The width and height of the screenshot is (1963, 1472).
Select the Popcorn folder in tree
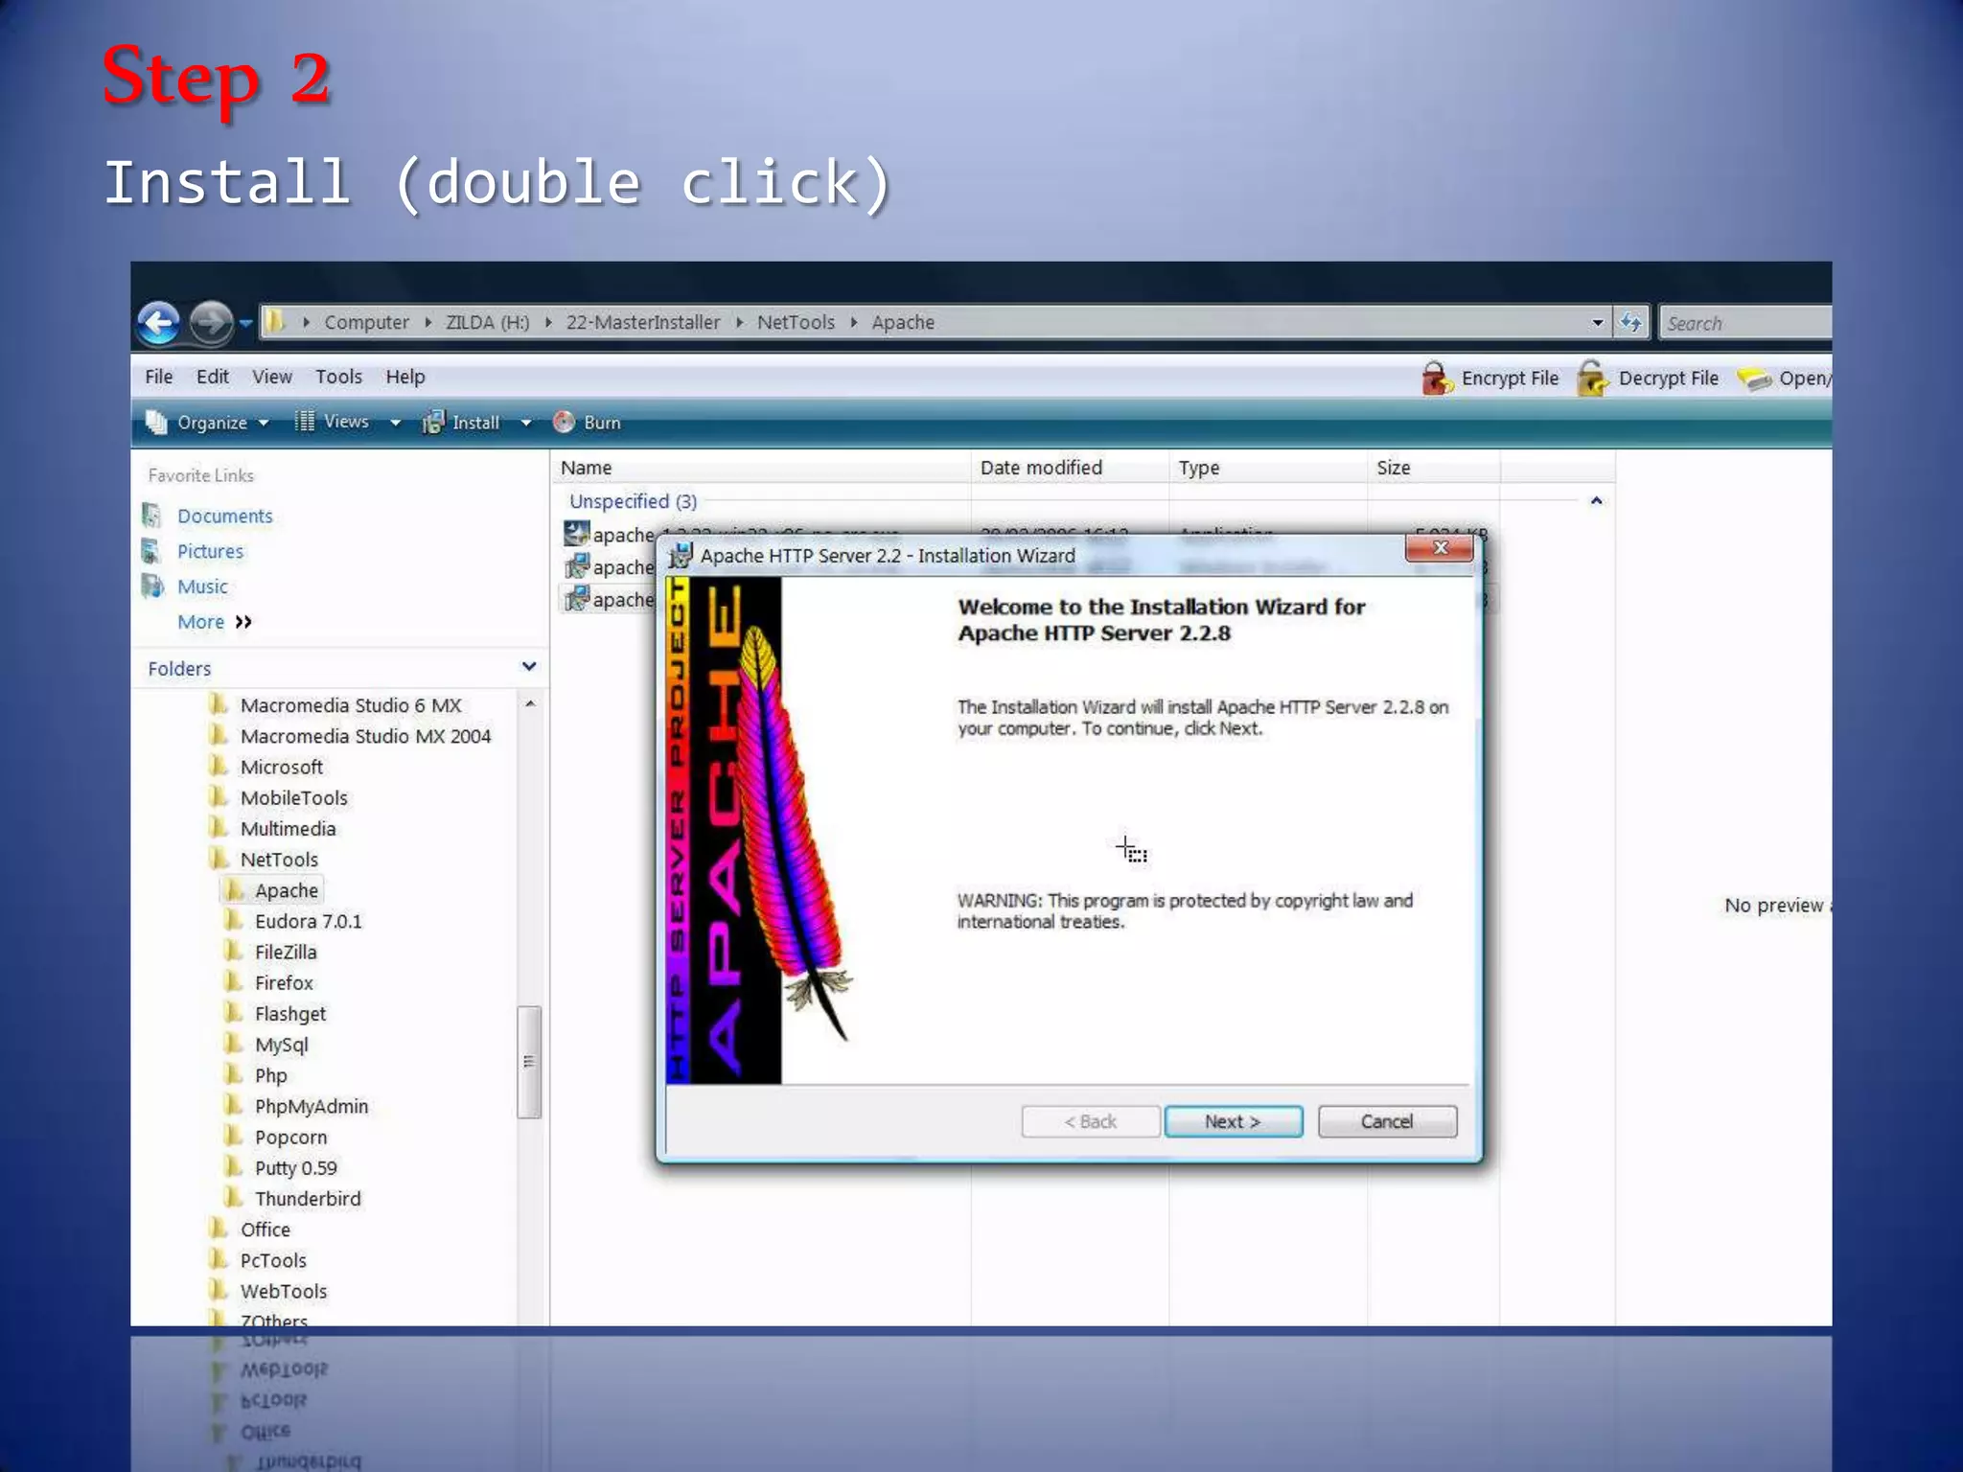pyautogui.click(x=290, y=1137)
